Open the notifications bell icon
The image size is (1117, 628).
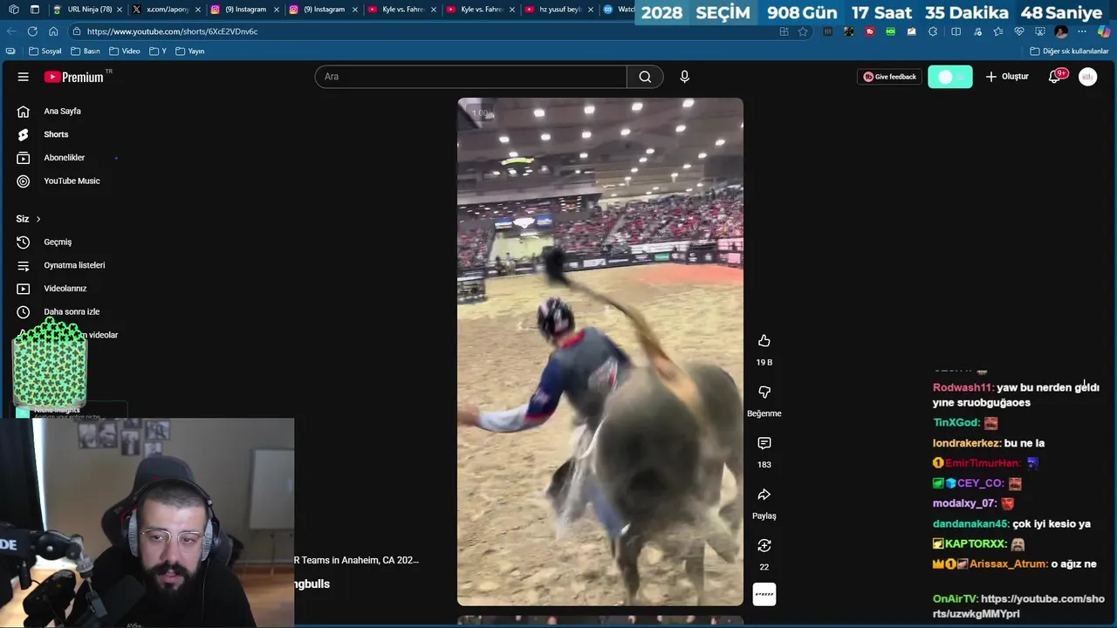[x=1055, y=77]
